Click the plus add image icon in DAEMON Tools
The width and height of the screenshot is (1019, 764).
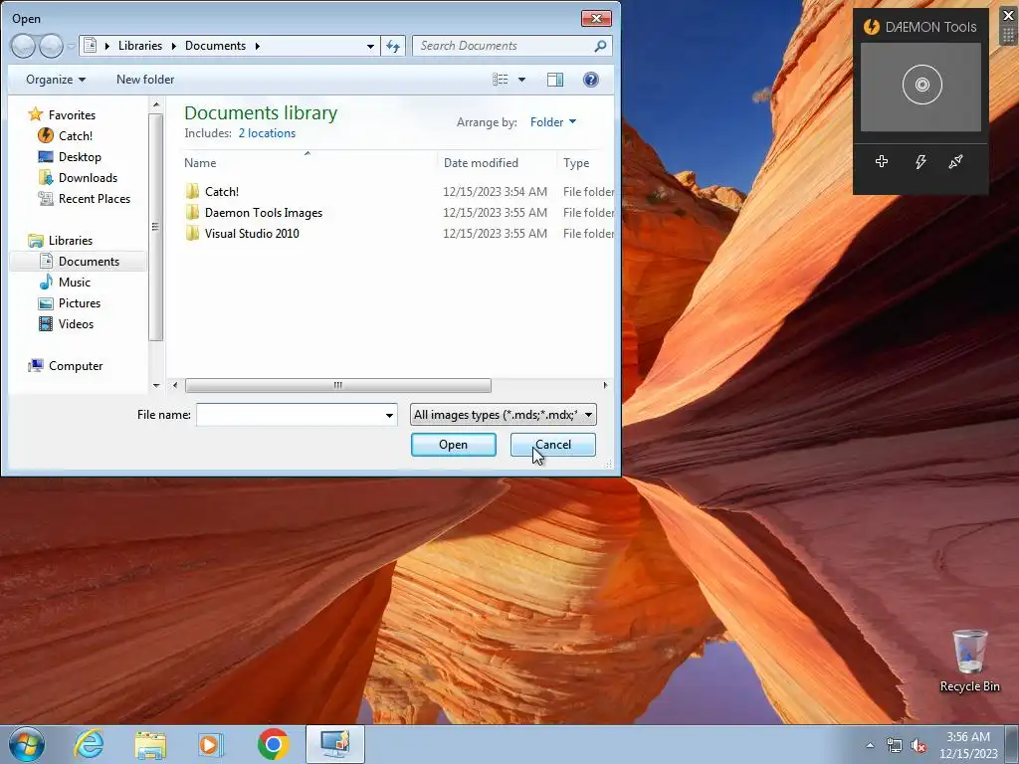882,161
